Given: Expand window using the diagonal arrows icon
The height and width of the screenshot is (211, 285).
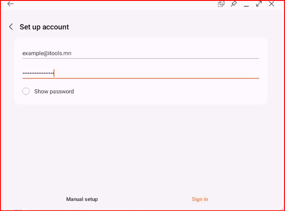Looking at the screenshot, I should coord(259,4).
